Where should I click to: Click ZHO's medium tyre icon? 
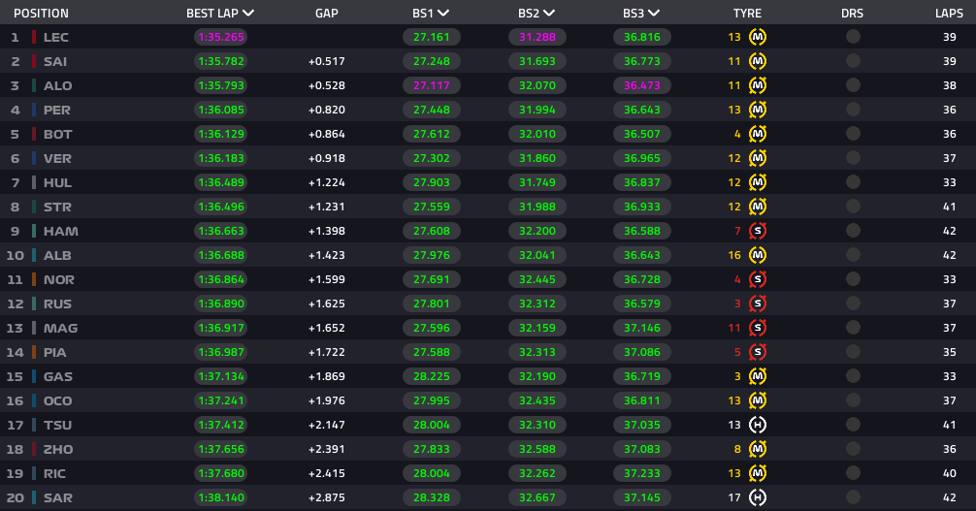coord(757,449)
